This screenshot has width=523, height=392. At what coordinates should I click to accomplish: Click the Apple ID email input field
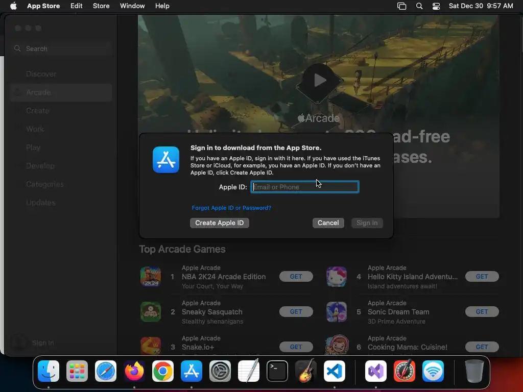coord(305,187)
